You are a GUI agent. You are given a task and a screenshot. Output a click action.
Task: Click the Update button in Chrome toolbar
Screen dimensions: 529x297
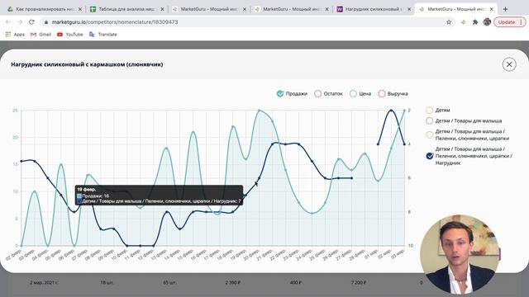510,22
